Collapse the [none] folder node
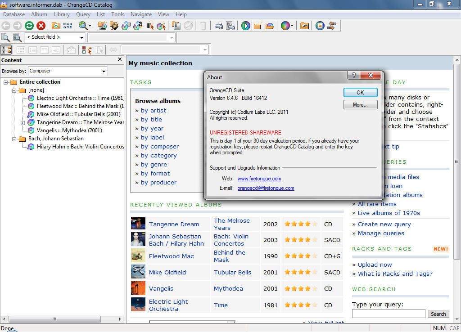The height and width of the screenshot is (332, 461). 14,90
